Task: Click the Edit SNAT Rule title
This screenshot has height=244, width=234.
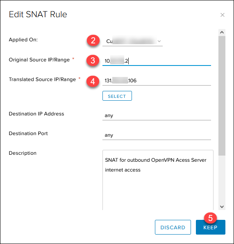Action: (38, 14)
